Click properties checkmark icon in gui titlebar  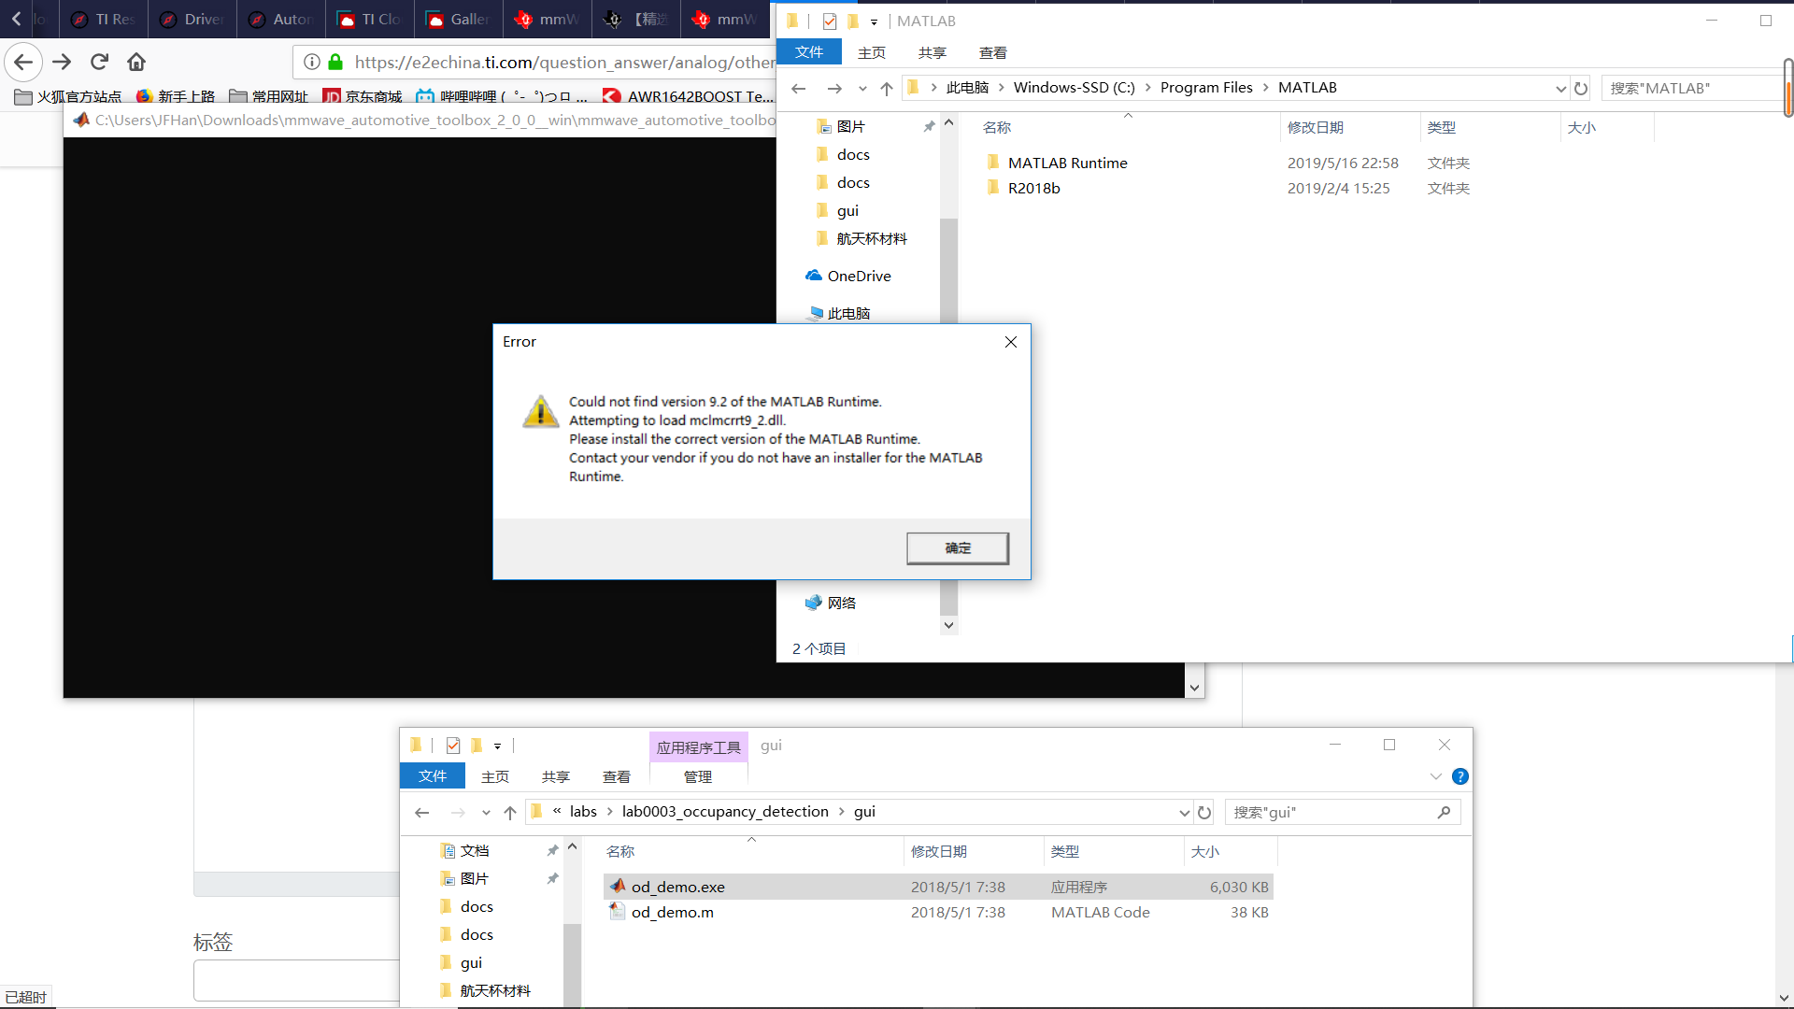point(453,745)
